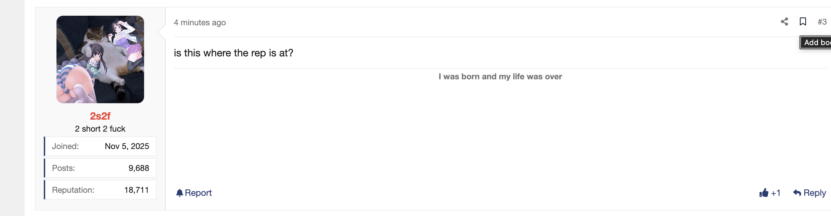Click the curved reply arrow icon
The height and width of the screenshot is (216, 831).
(797, 193)
